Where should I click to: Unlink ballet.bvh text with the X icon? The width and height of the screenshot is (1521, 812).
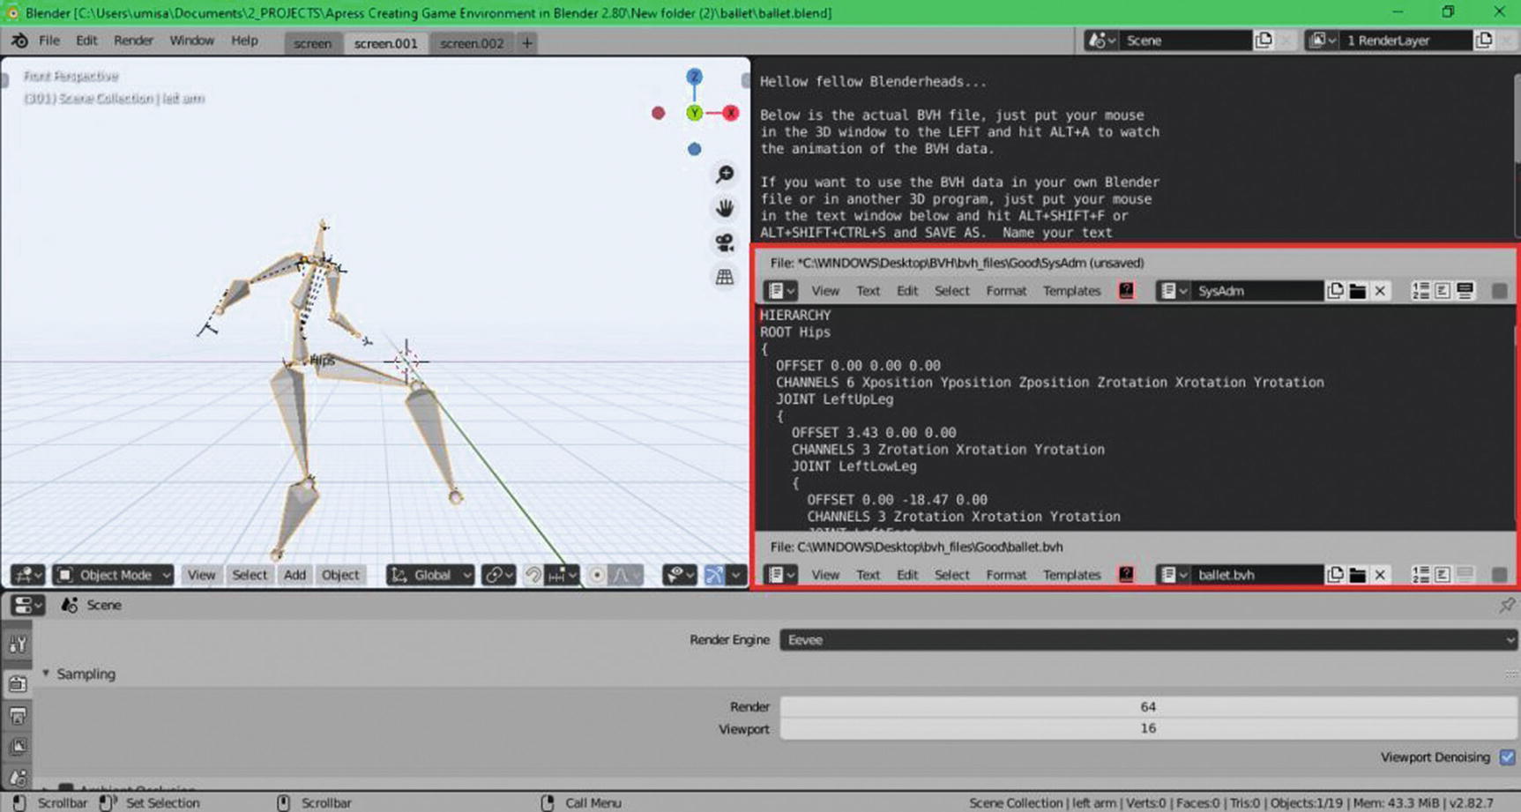pos(1381,575)
